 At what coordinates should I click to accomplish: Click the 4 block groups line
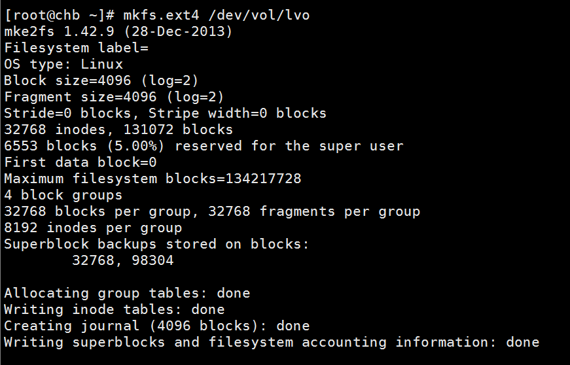click(x=63, y=195)
